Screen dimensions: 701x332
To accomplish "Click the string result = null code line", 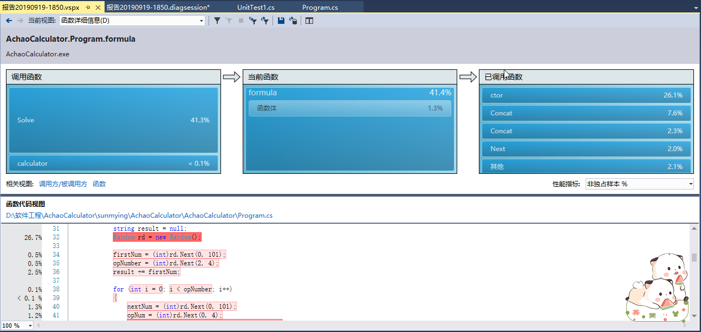I will [x=150, y=229].
